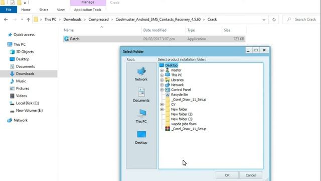
Task: Click the Search Crack input field
Action: [x=302, y=20]
